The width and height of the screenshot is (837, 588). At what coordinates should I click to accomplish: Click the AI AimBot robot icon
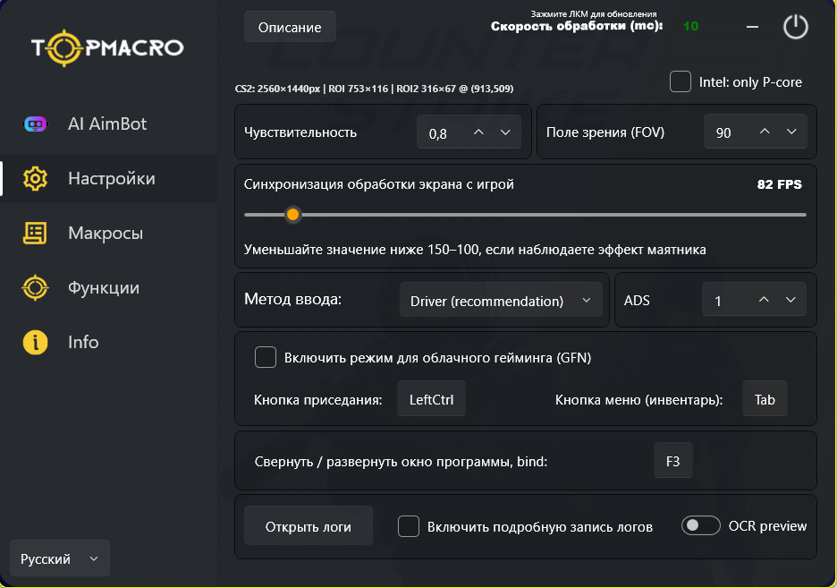(x=35, y=124)
